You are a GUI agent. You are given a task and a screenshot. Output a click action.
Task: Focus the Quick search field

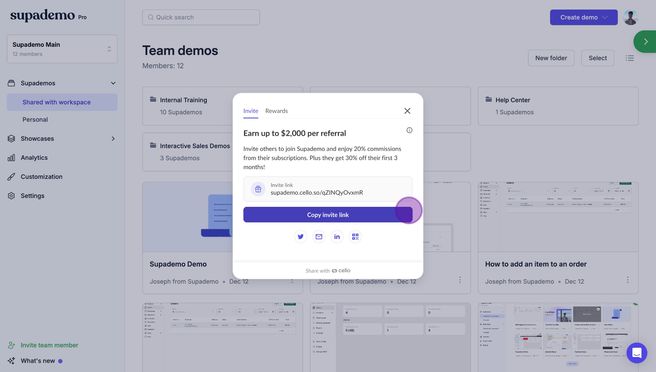click(201, 17)
